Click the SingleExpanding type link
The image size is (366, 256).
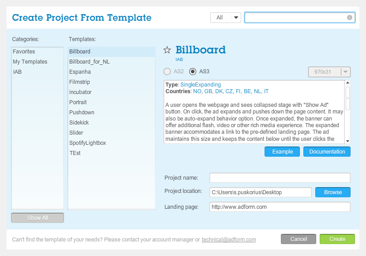click(x=201, y=85)
